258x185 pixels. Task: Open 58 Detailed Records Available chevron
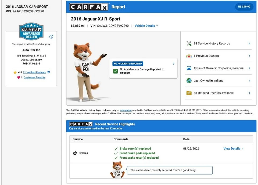click(x=249, y=93)
